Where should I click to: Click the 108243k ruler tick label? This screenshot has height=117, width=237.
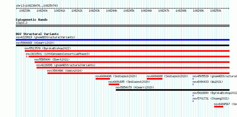94,11
